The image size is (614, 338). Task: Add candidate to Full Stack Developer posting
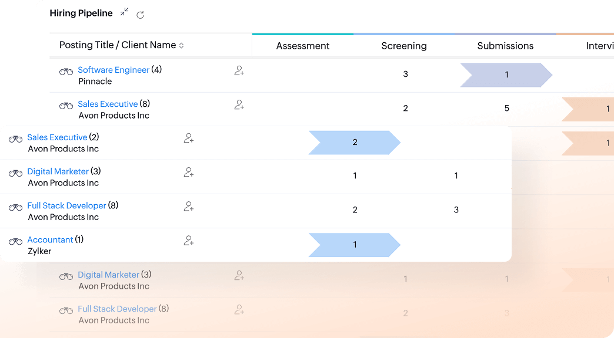coord(189,207)
